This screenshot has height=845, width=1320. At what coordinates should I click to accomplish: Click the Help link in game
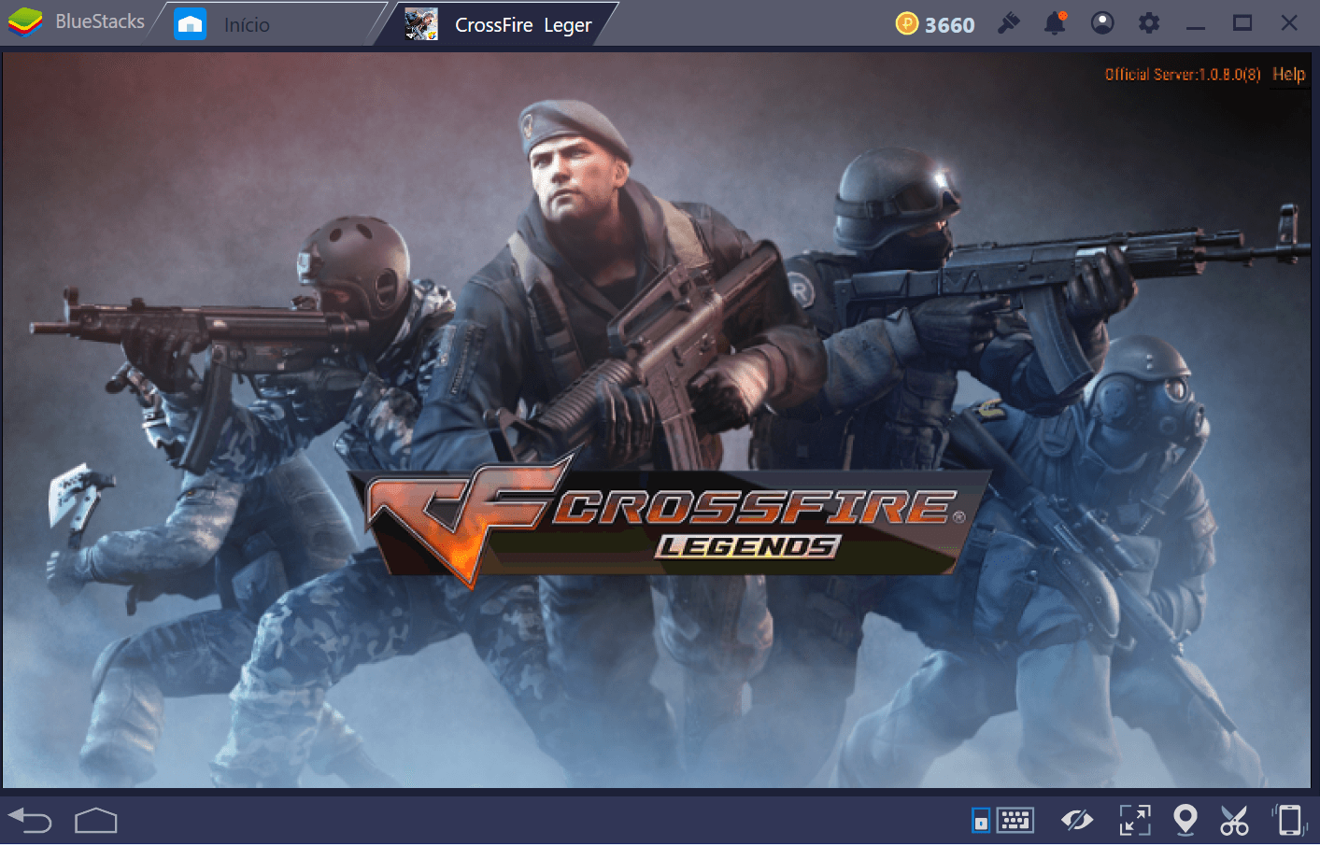pos(1289,74)
